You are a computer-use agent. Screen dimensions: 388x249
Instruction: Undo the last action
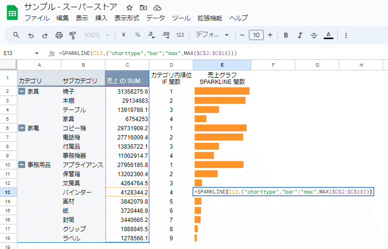point(31,35)
